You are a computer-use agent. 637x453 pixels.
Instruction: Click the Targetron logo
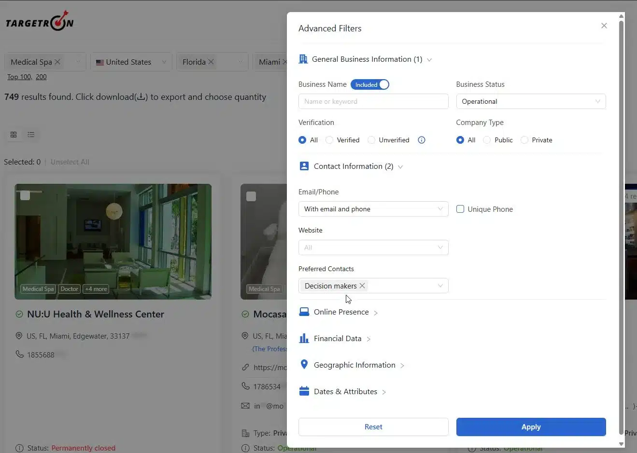click(x=40, y=22)
